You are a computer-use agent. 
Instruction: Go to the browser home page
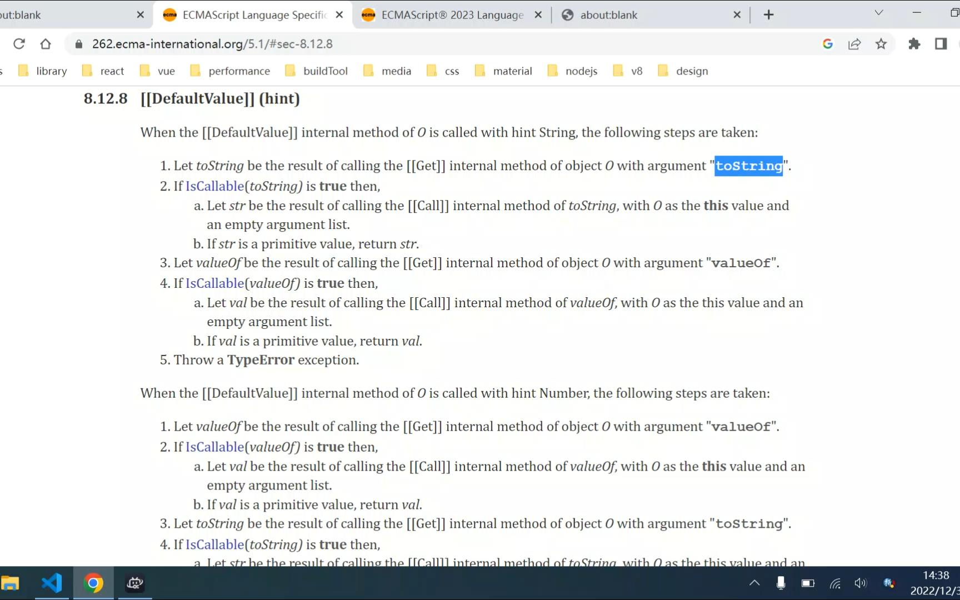pos(46,44)
